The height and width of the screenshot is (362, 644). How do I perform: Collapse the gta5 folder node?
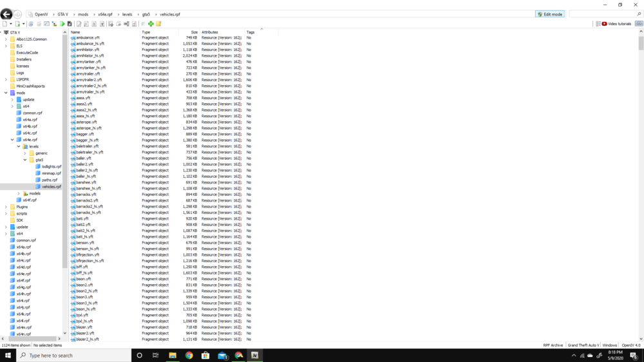point(25,160)
